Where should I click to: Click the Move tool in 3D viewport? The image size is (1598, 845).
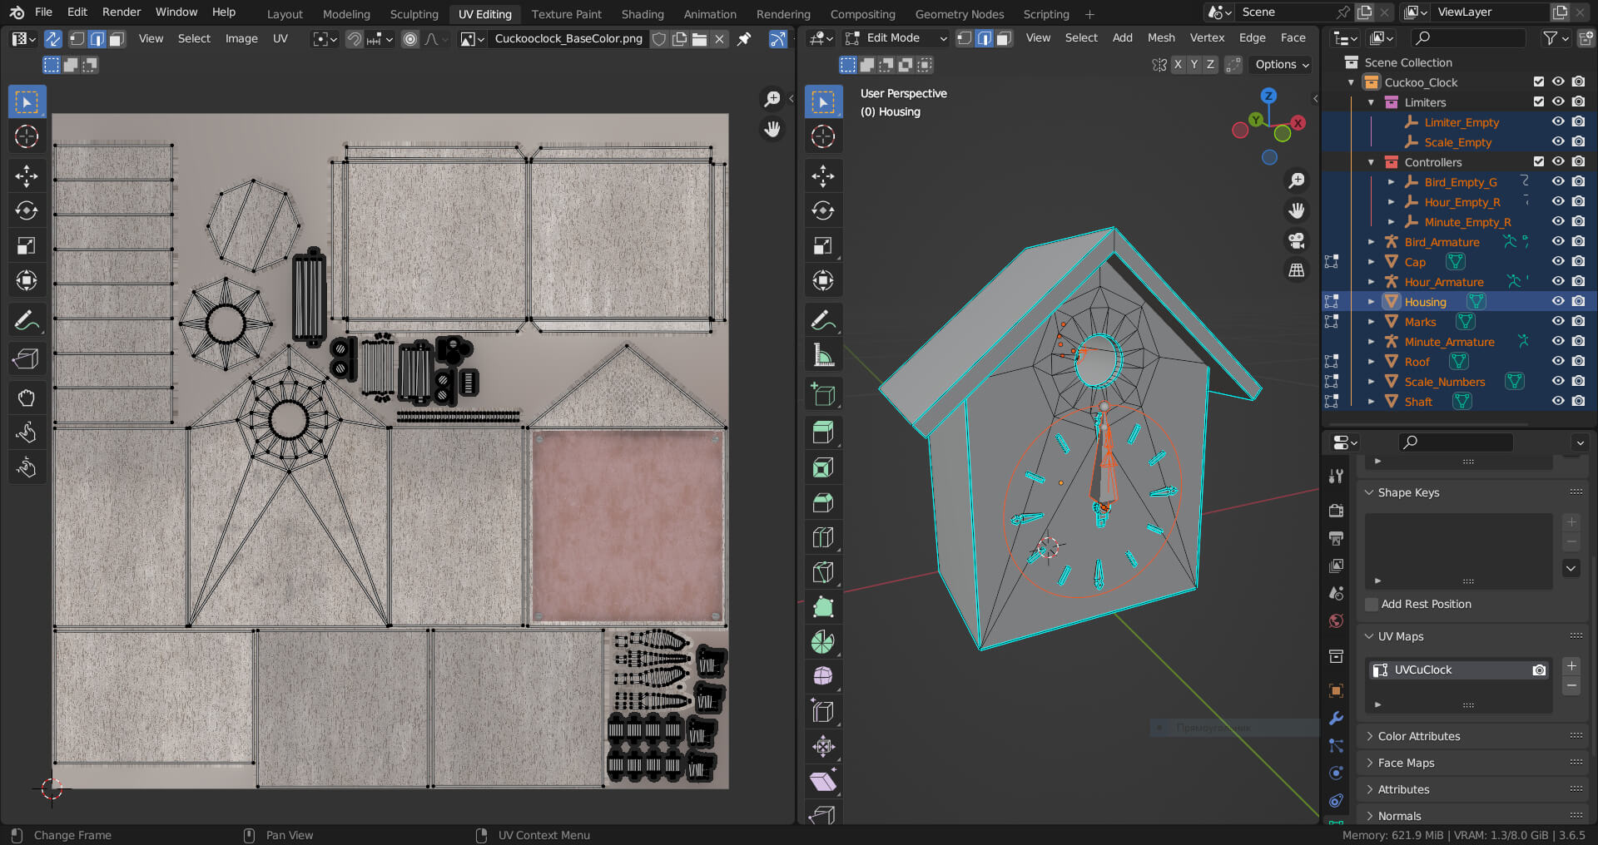tap(822, 175)
